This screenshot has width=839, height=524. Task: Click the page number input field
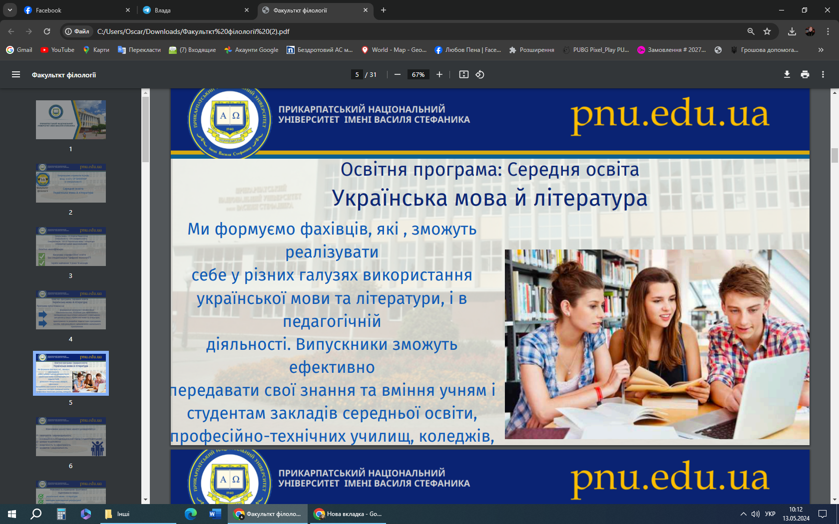pyautogui.click(x=357, y=74)
